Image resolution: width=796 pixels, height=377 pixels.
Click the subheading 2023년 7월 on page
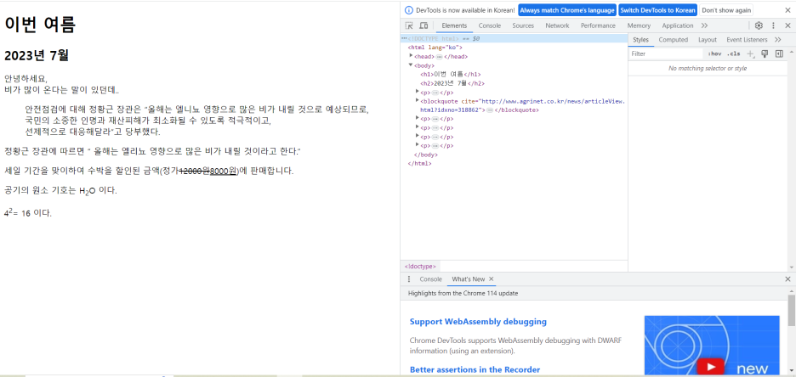pos(36,55)
